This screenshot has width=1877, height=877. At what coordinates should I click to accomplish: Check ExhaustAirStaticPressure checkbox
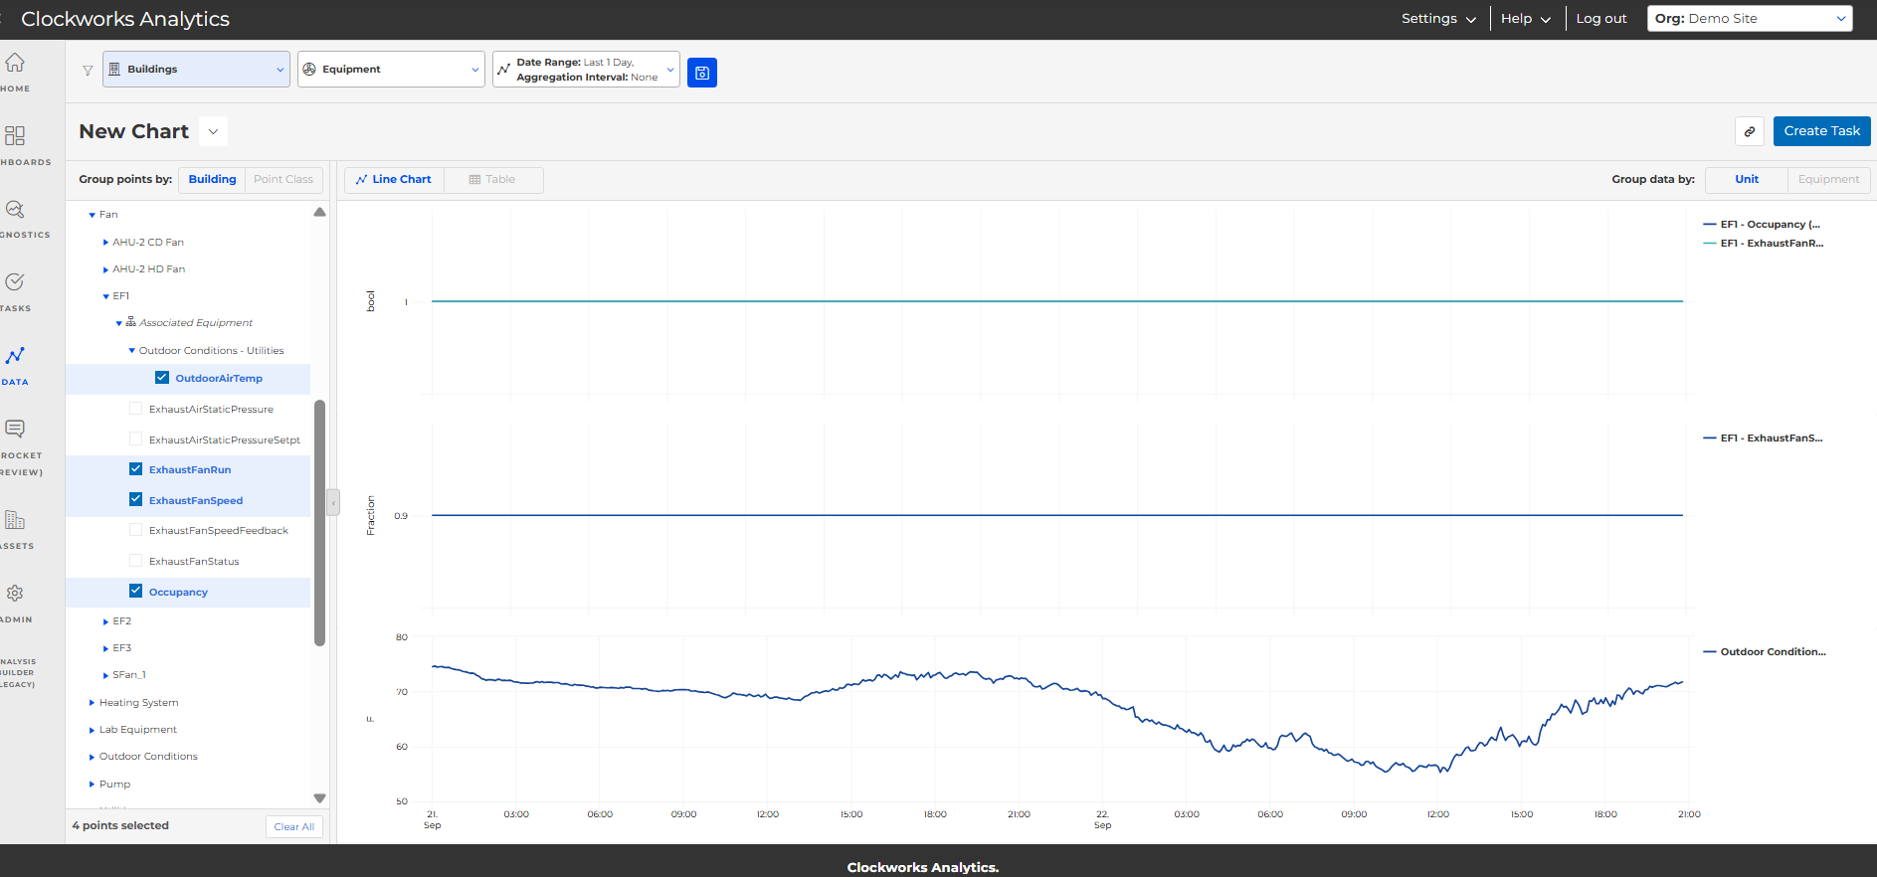tap(136, 409)
